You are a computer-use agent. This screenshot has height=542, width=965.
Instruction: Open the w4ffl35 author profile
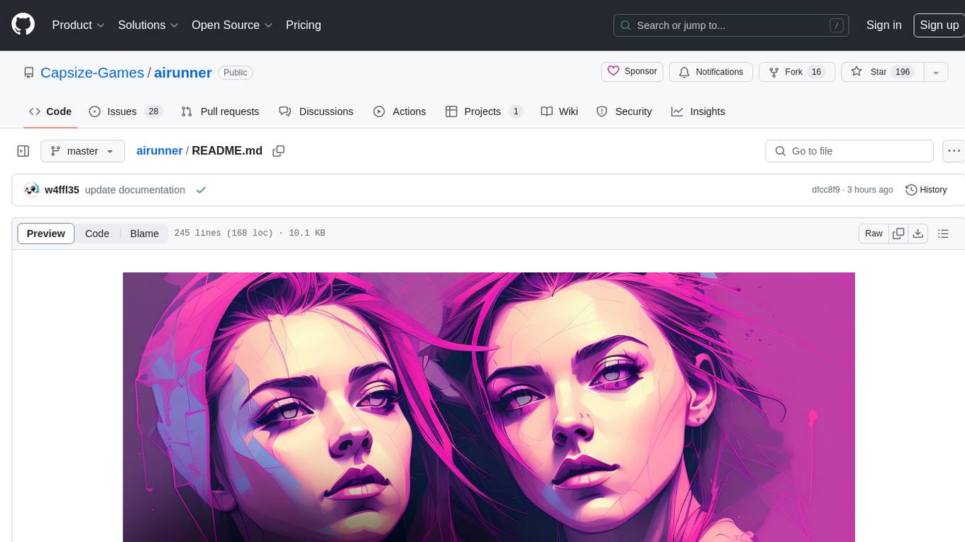pyautogui.click(x=62, y=190)
